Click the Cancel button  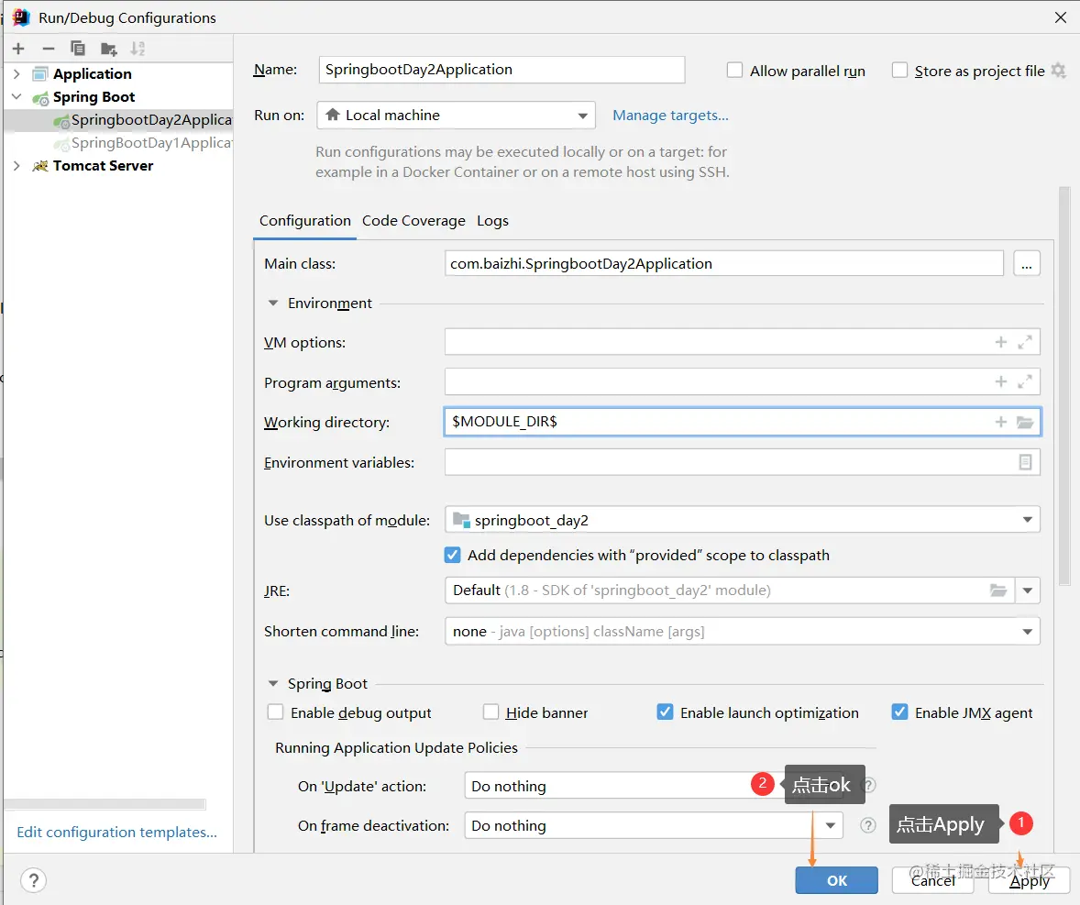click(932, 880)
